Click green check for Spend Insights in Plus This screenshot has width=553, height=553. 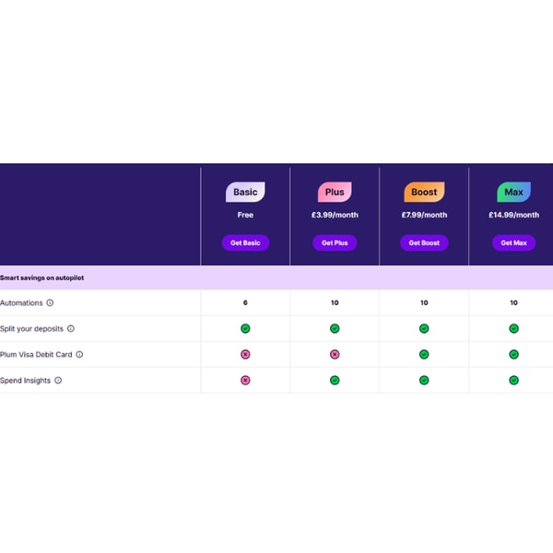[335, 380]
